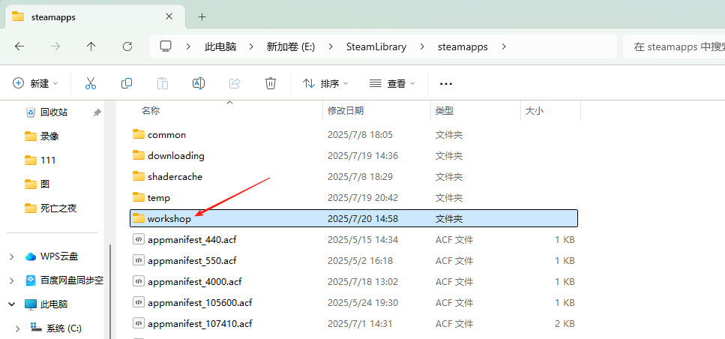725x339 pixels.
Task: Collapse the 此电脑 tree node
Action: coord(11,304)
